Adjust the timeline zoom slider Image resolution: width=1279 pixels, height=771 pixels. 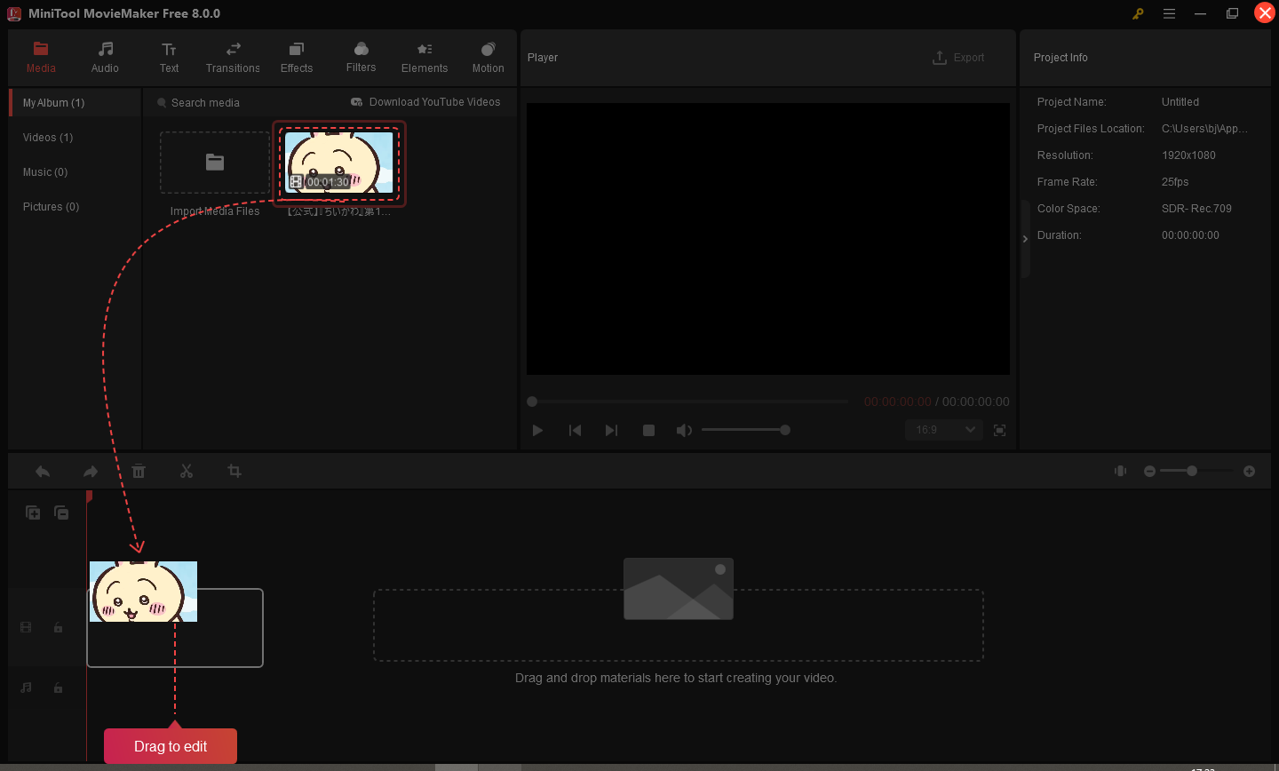click(x=1196, y=471)
